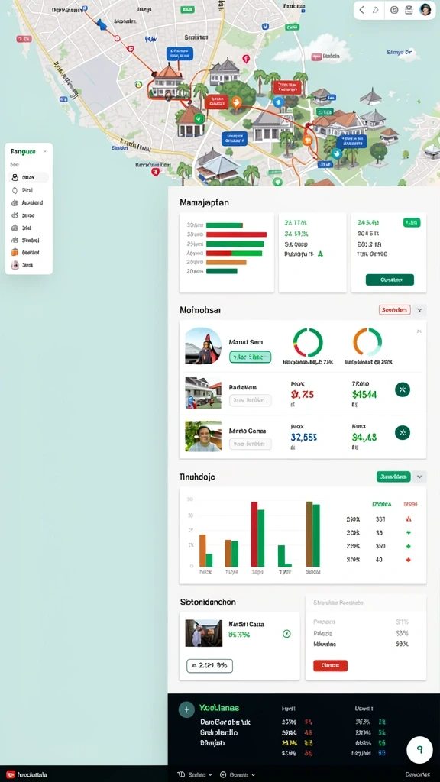Open the dropdown beside the Tinuhdojo green button
440x782 pixels.
pyautogui.click(x=419, y=477)
